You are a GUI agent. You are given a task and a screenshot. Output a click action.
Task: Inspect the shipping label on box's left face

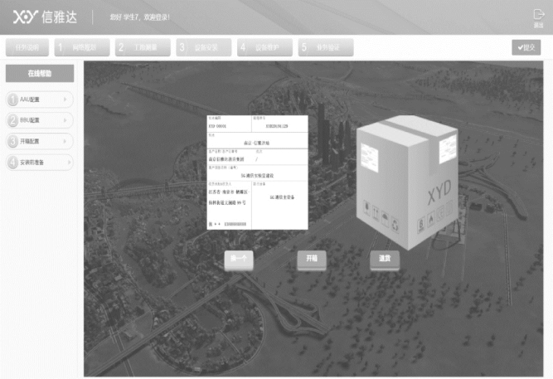[x=369, y=158]
